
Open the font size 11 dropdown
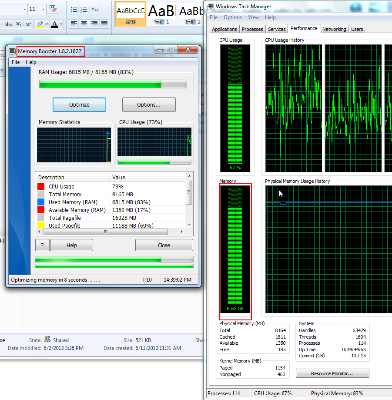pos(43,9)
